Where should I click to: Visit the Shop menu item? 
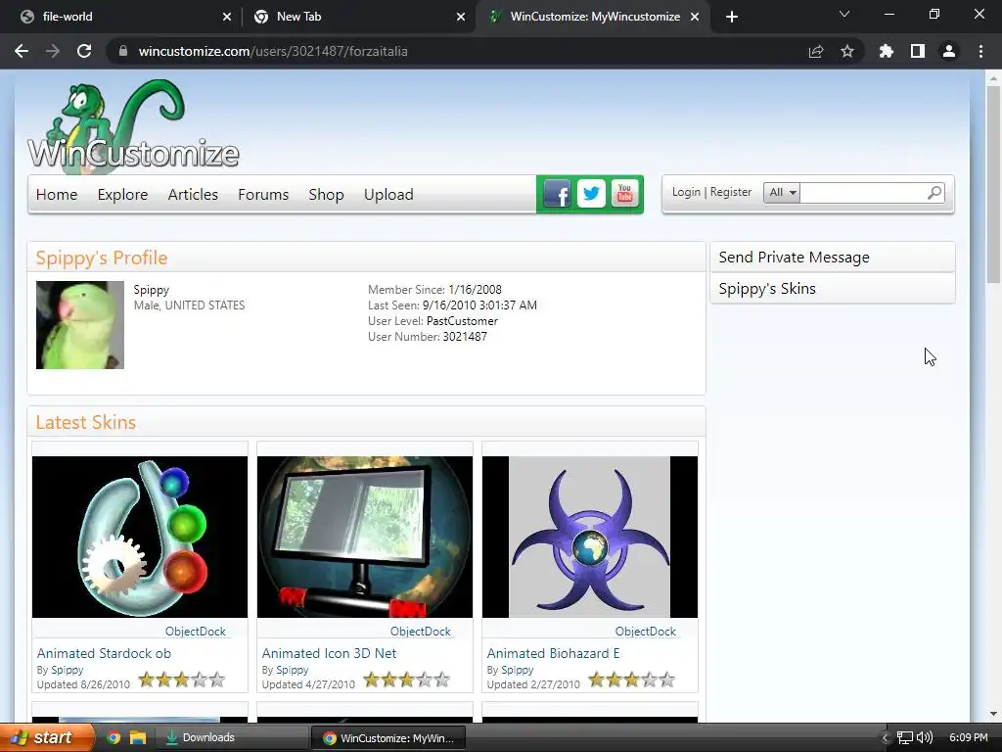point(326,195)
